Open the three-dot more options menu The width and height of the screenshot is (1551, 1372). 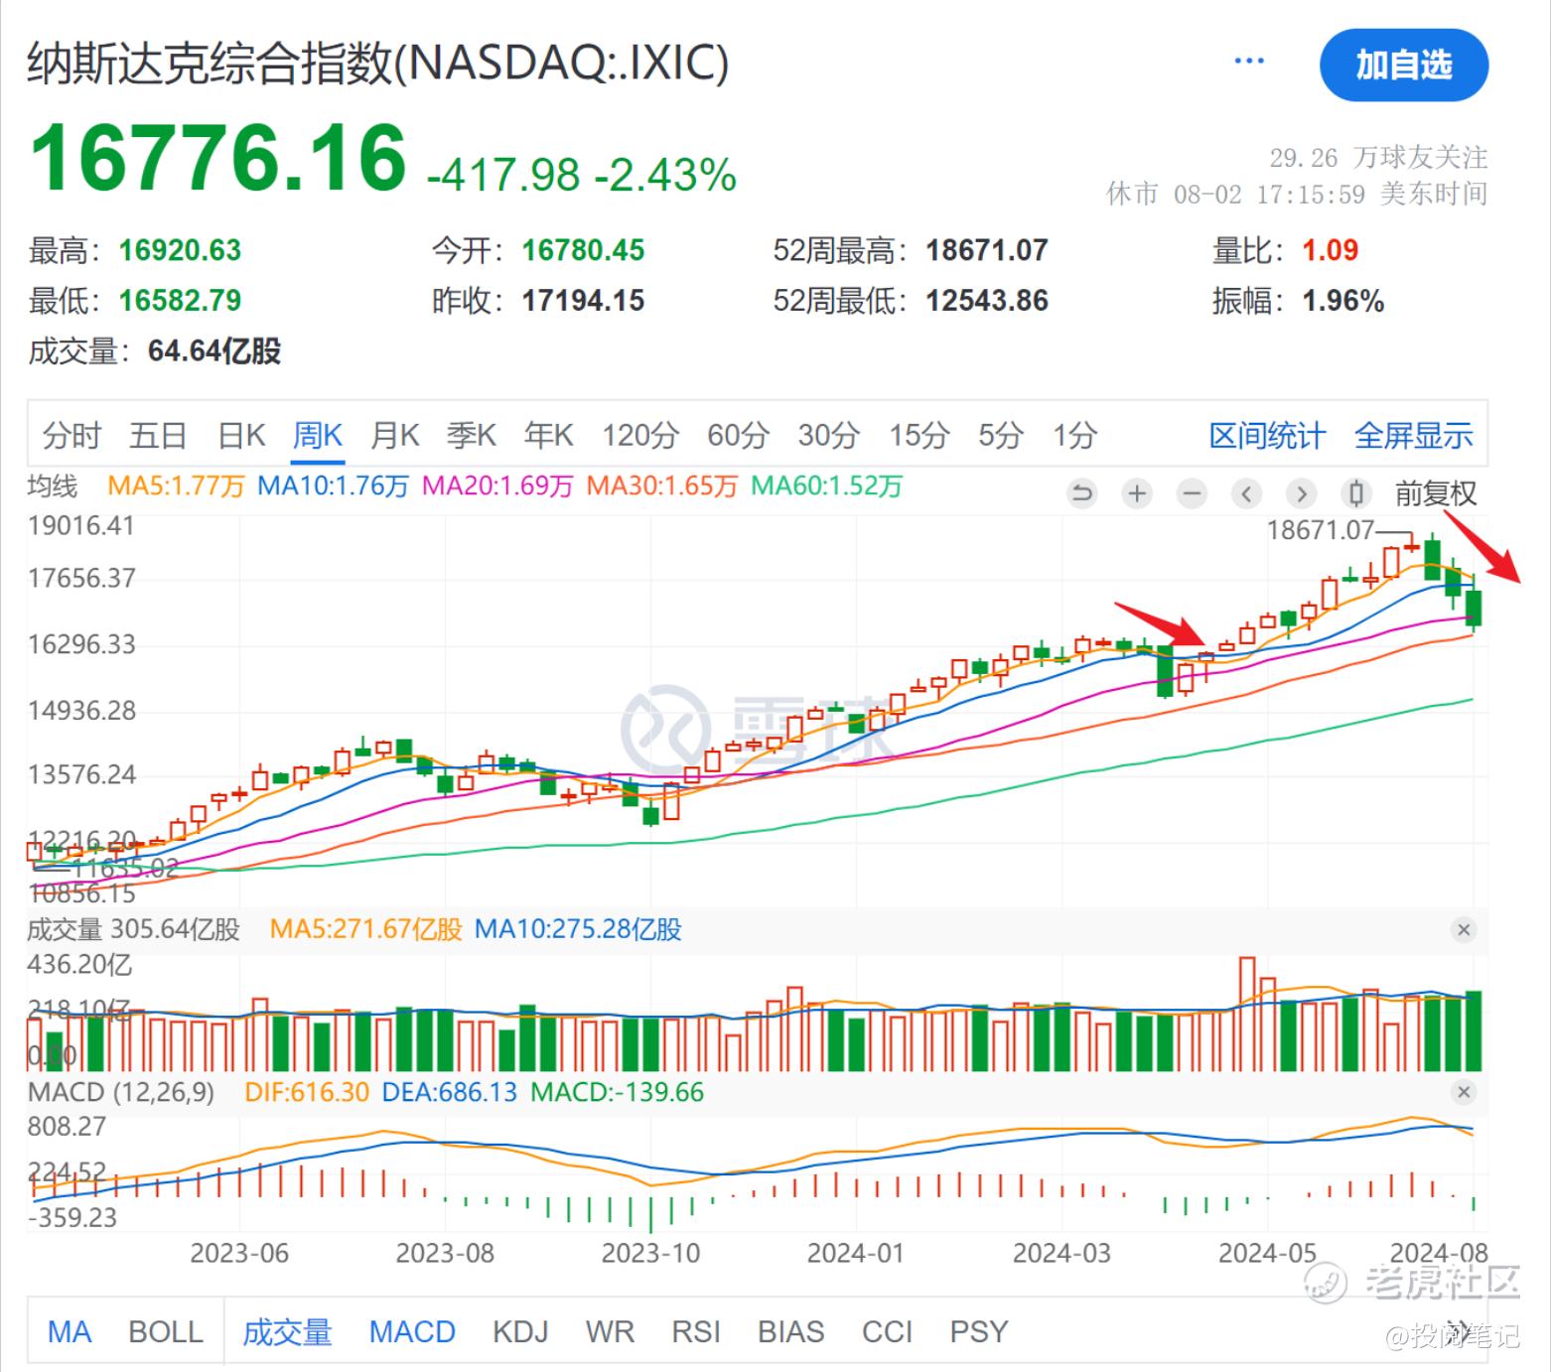(1248, 62)
